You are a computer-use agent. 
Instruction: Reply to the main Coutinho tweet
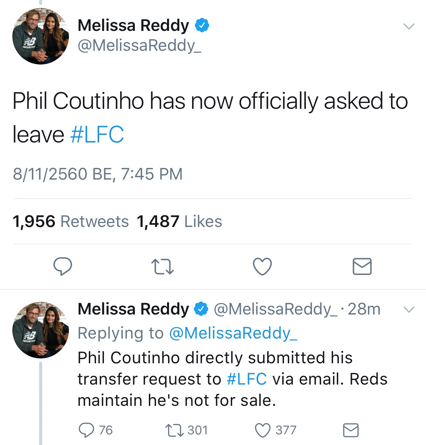63,266
